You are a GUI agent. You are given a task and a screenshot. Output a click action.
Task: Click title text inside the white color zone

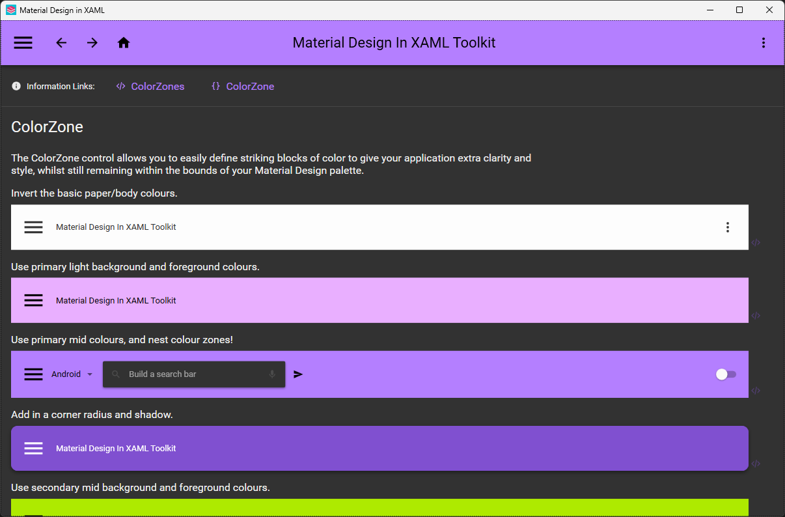click(116, 227)
